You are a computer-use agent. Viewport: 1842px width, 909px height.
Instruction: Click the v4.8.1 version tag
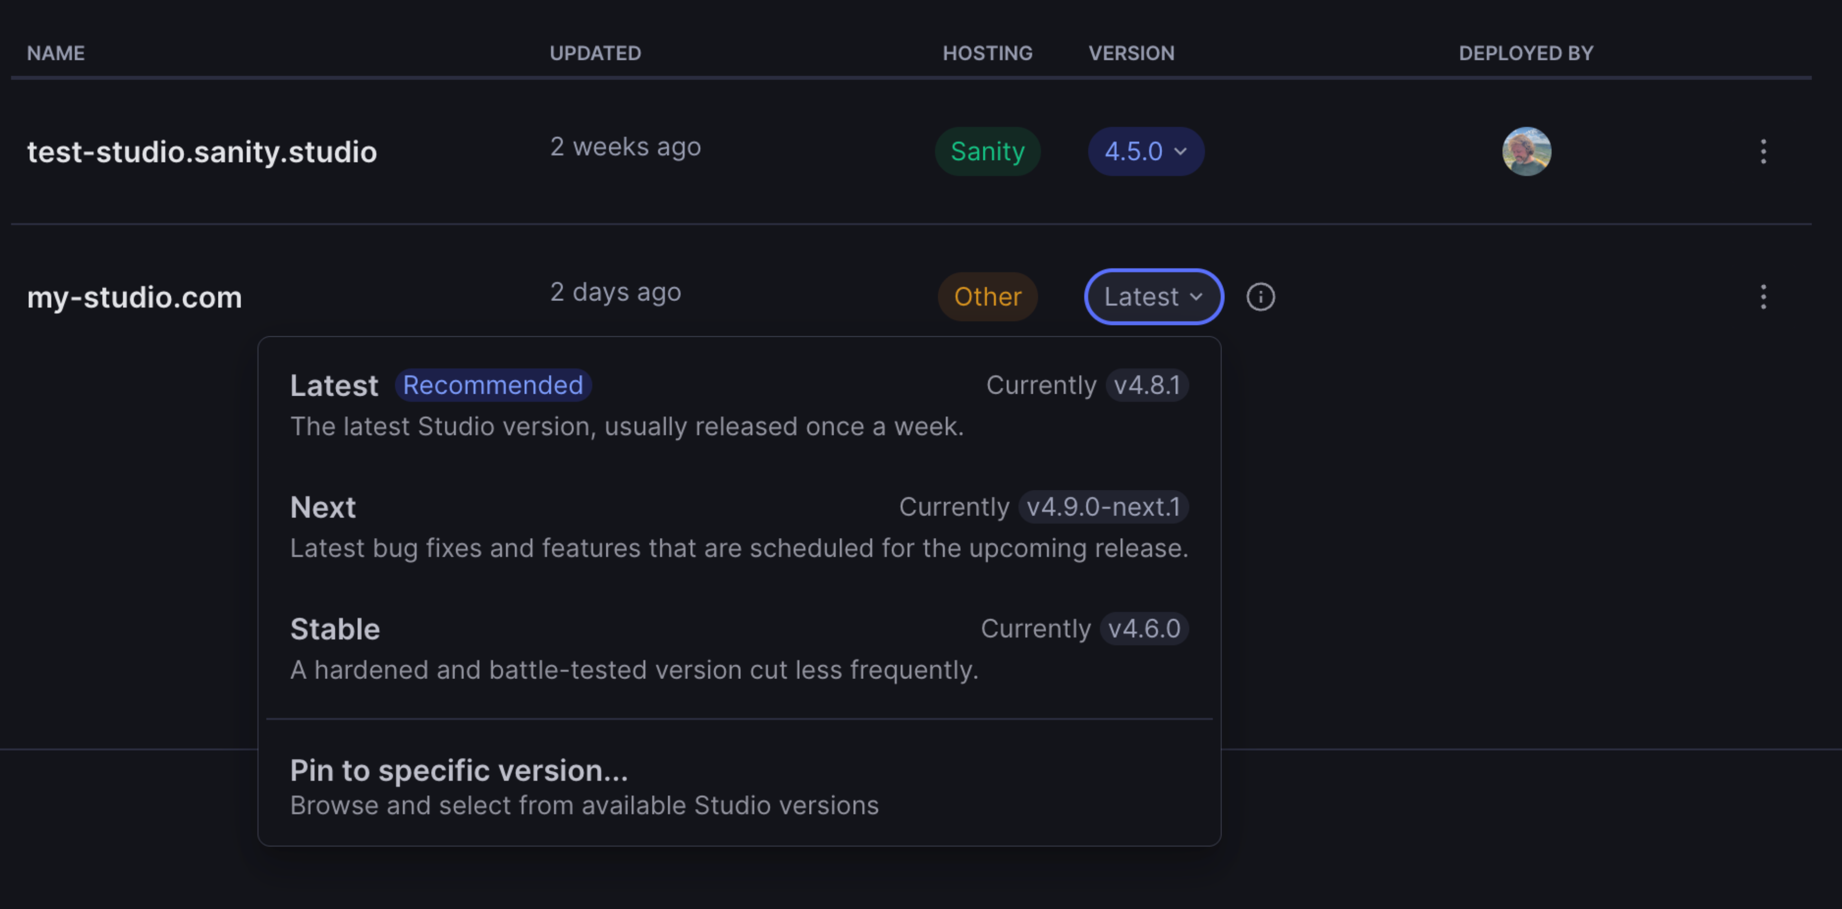coord(1147,386)
